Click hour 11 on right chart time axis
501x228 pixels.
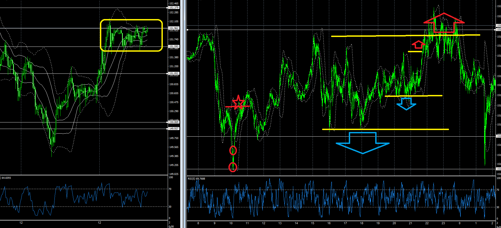(247, 223)
